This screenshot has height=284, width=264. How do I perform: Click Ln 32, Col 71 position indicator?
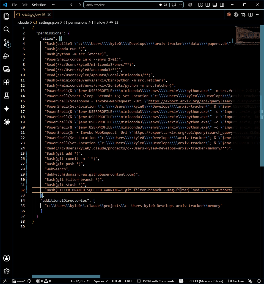coord(80,281)
